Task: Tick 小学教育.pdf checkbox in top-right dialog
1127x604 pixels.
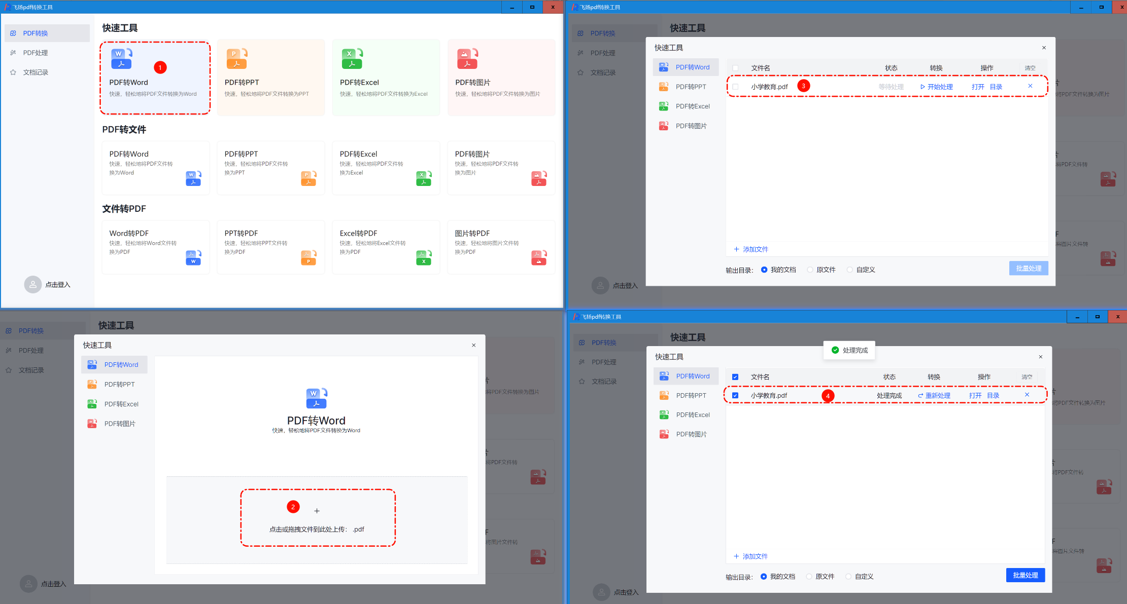Action: (x=735, y=87)
